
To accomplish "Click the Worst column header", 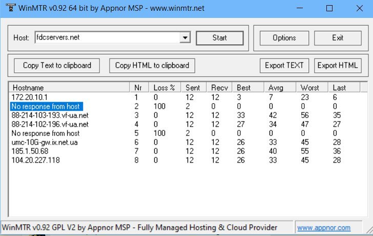I will (312, 88).
